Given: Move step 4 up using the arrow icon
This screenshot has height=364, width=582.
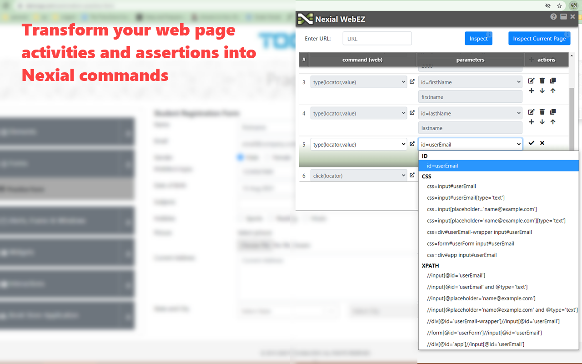Looking at the screenshot, I should pyautogui.click(x=553, y=121).
